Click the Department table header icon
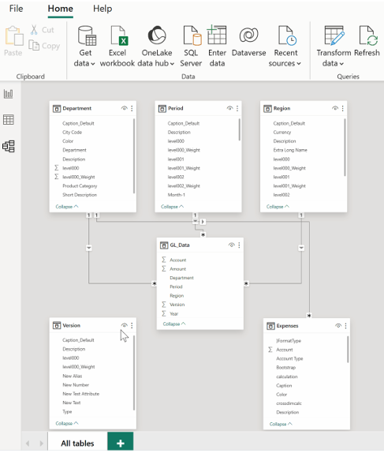Screen dimensions: 384x453 pos(57,109)
